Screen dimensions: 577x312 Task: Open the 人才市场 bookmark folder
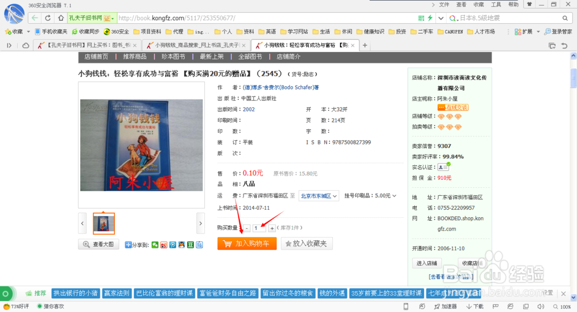click(481, 32)
